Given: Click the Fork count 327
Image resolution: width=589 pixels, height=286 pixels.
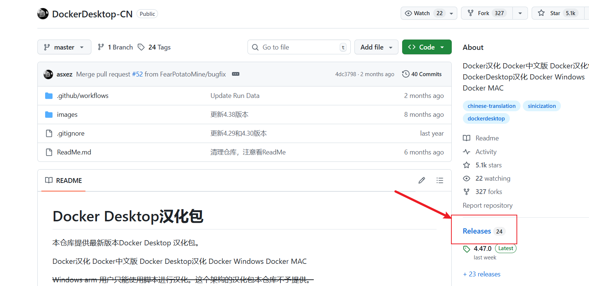Looking at the screenshot, I should 499,13.
